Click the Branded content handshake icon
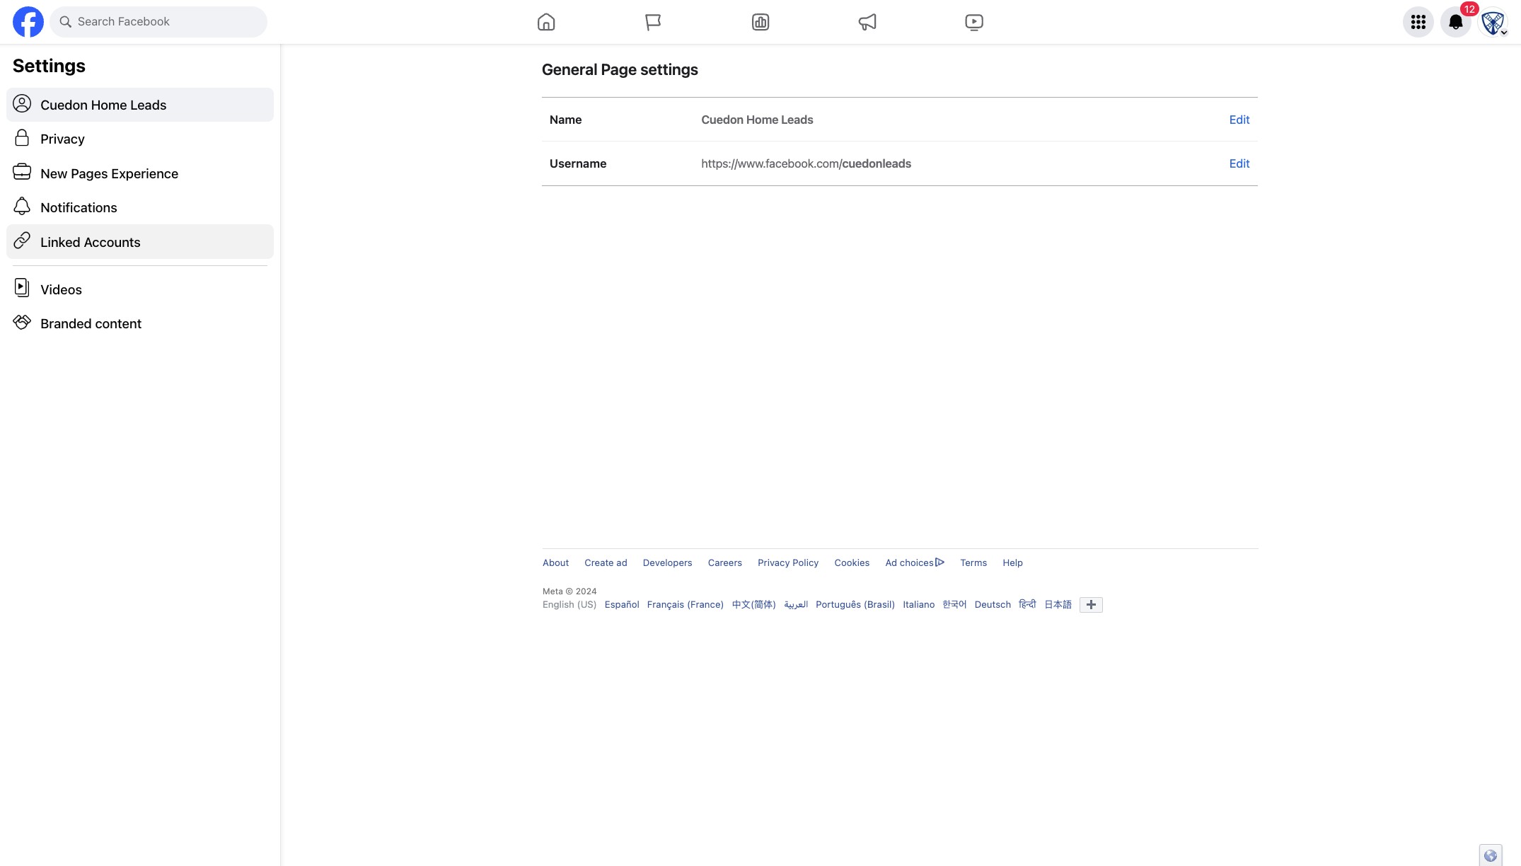 click(22, 322)
